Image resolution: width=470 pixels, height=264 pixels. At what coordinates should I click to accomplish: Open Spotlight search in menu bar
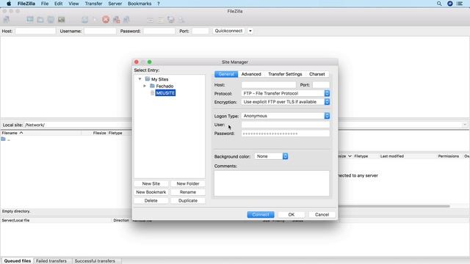(x=439, y=4)
